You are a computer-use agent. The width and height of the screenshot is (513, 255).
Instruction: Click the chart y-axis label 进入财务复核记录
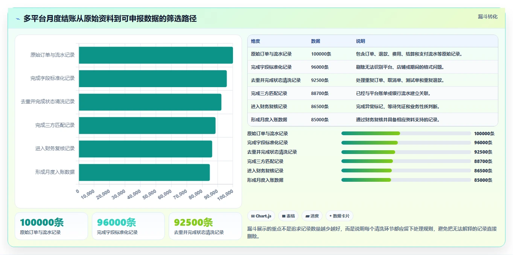(55, 149)
